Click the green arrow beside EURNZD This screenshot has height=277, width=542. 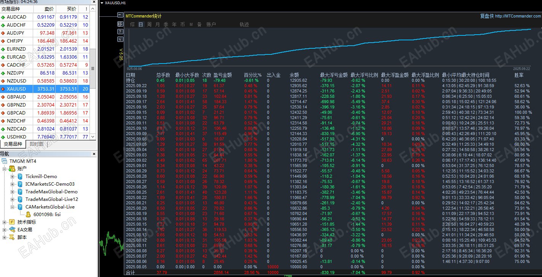pos(3,49)
